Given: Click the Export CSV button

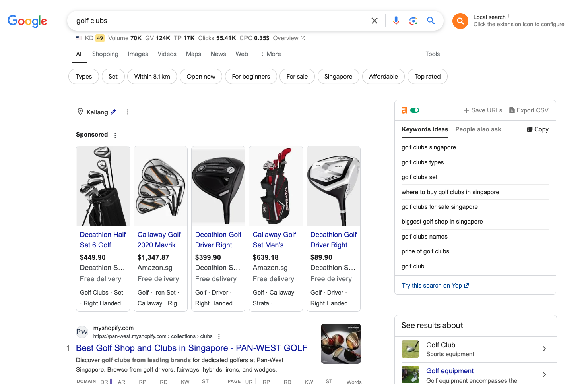Looking at the screenshot, I should [529, 110].
